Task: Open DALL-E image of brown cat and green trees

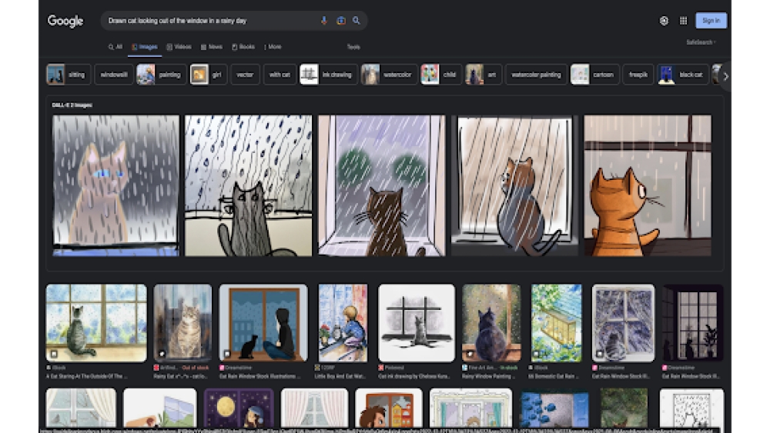Action: pyautogui.click(x=382, y=185)
